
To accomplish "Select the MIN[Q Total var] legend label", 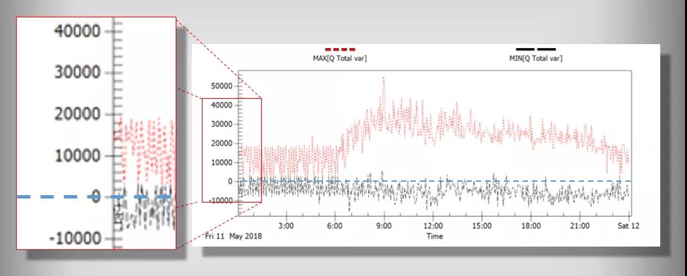I will point(535,58).
